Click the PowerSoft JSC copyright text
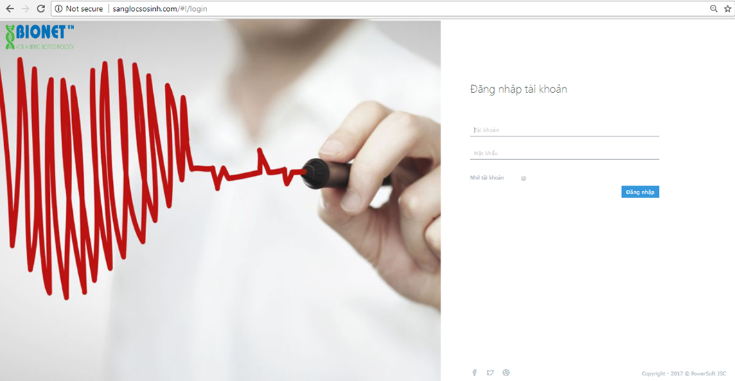Screen dimensions: 735x381 pos(684,373)
